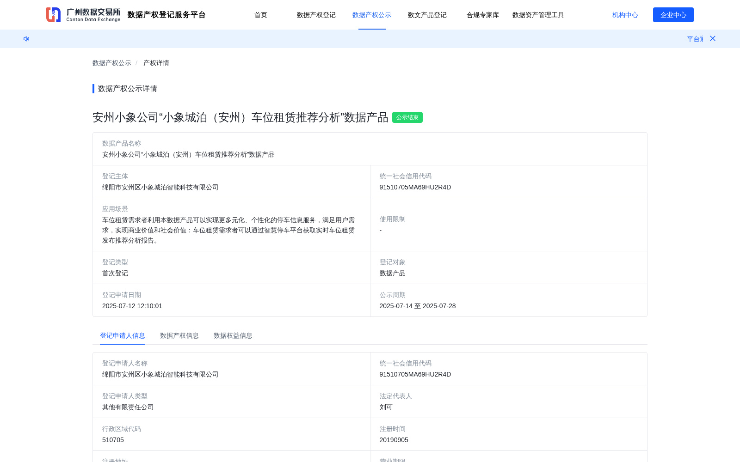This screenshot has width=740, height=462.
Task: Click the period 2025-07-14 至 2025-07-28
Action: coord(418,306)
